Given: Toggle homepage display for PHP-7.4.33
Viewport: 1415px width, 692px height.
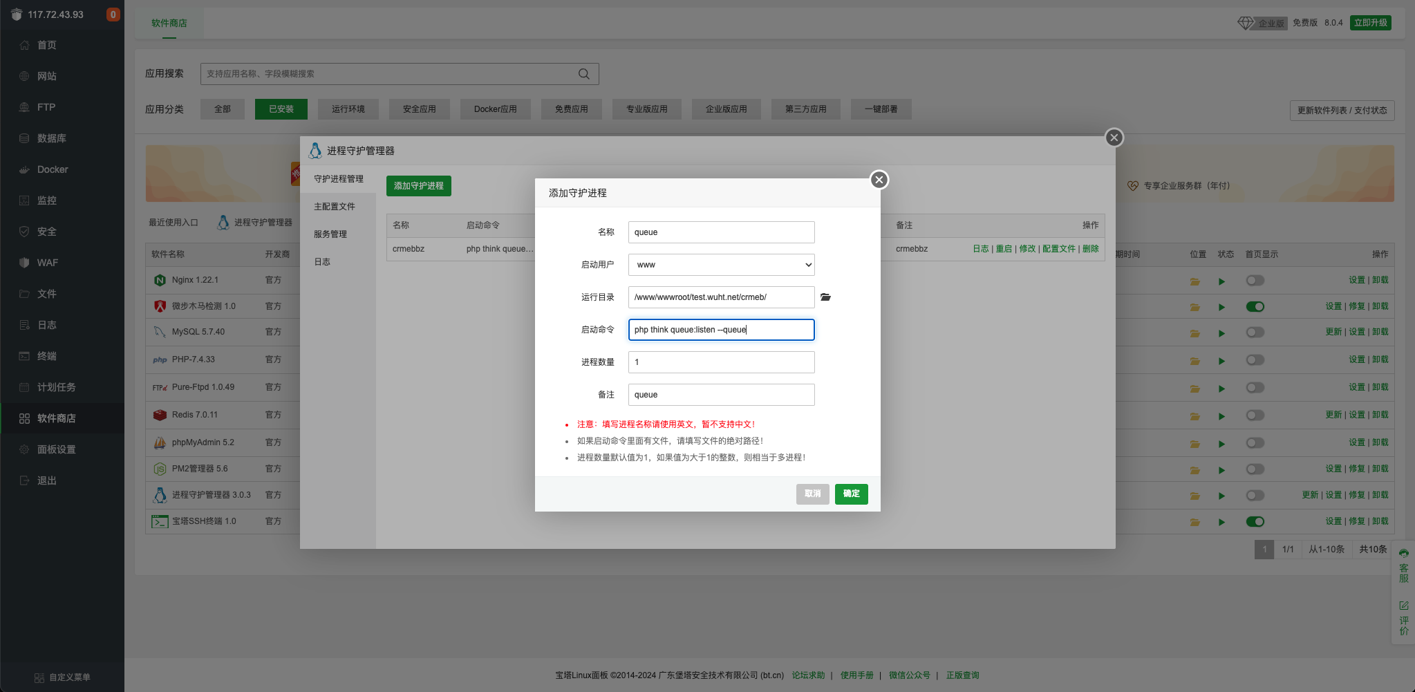Looking at the screenshot, I should click(x=1255, y=360).
